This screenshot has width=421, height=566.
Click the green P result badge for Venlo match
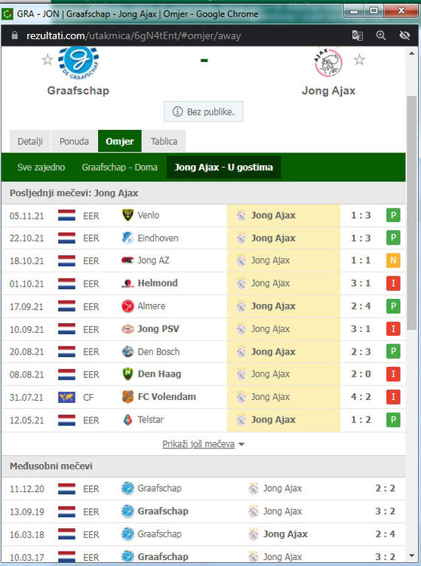(393, 216)
